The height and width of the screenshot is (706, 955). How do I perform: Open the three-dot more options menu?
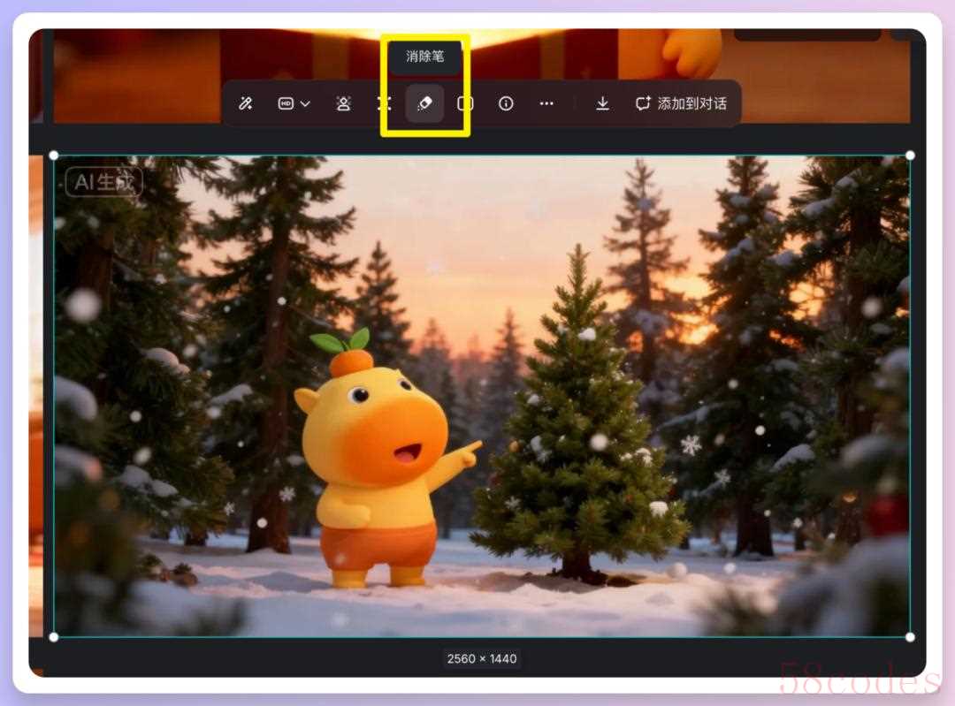coord(546,103)
